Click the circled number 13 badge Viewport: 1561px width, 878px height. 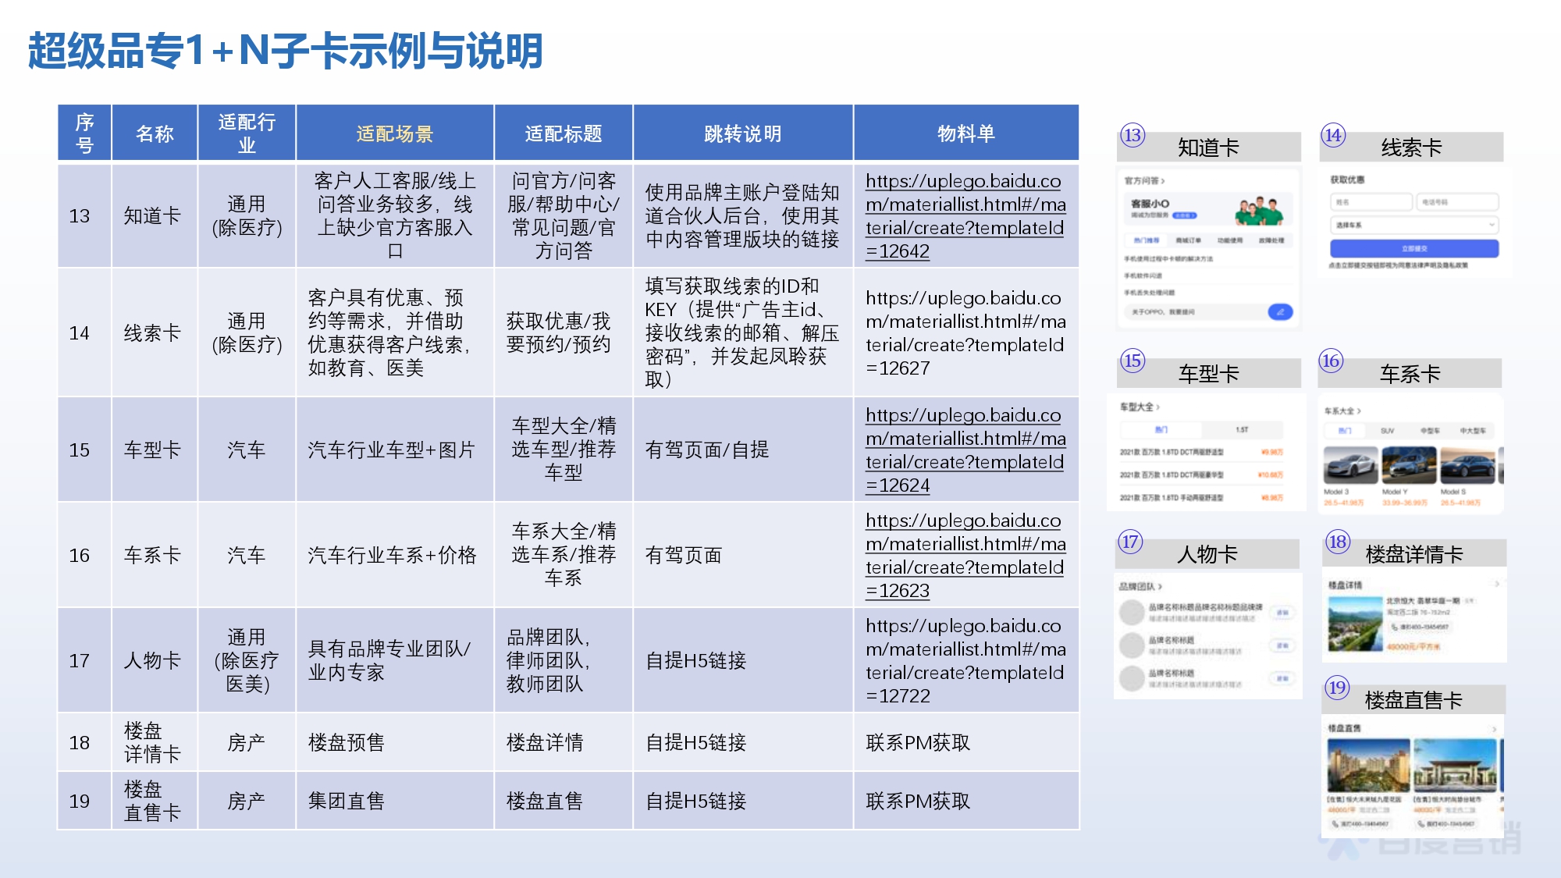coord(1132,136)
